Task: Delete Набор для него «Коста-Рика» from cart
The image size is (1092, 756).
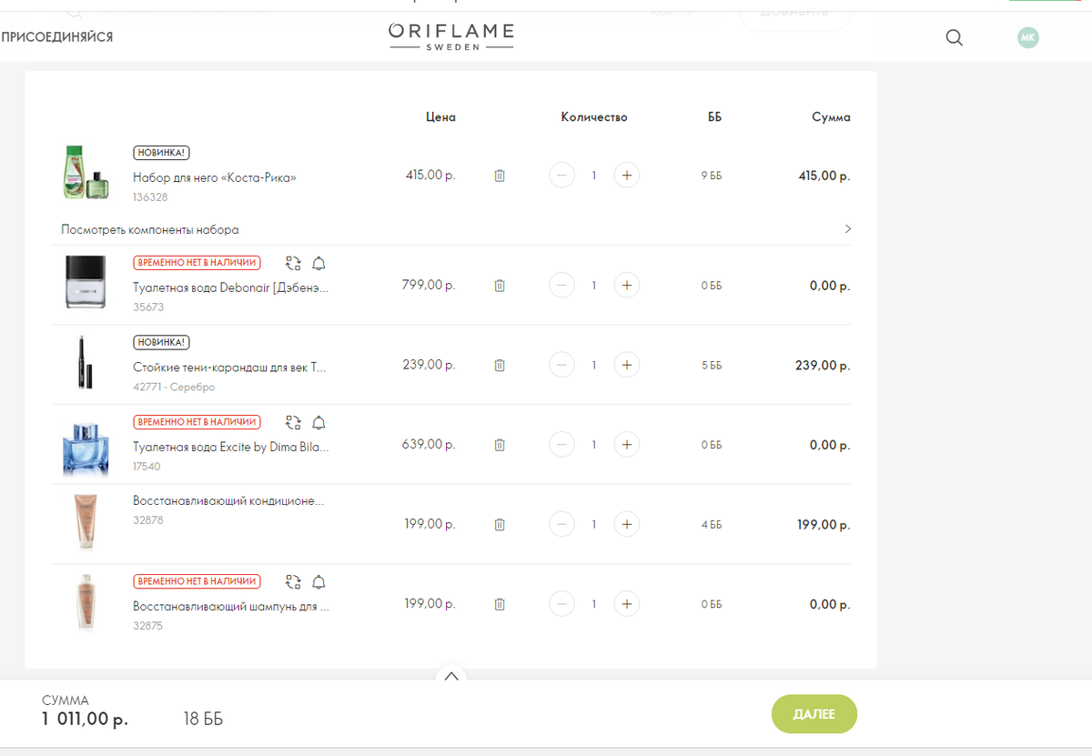Action: (500, 176)
